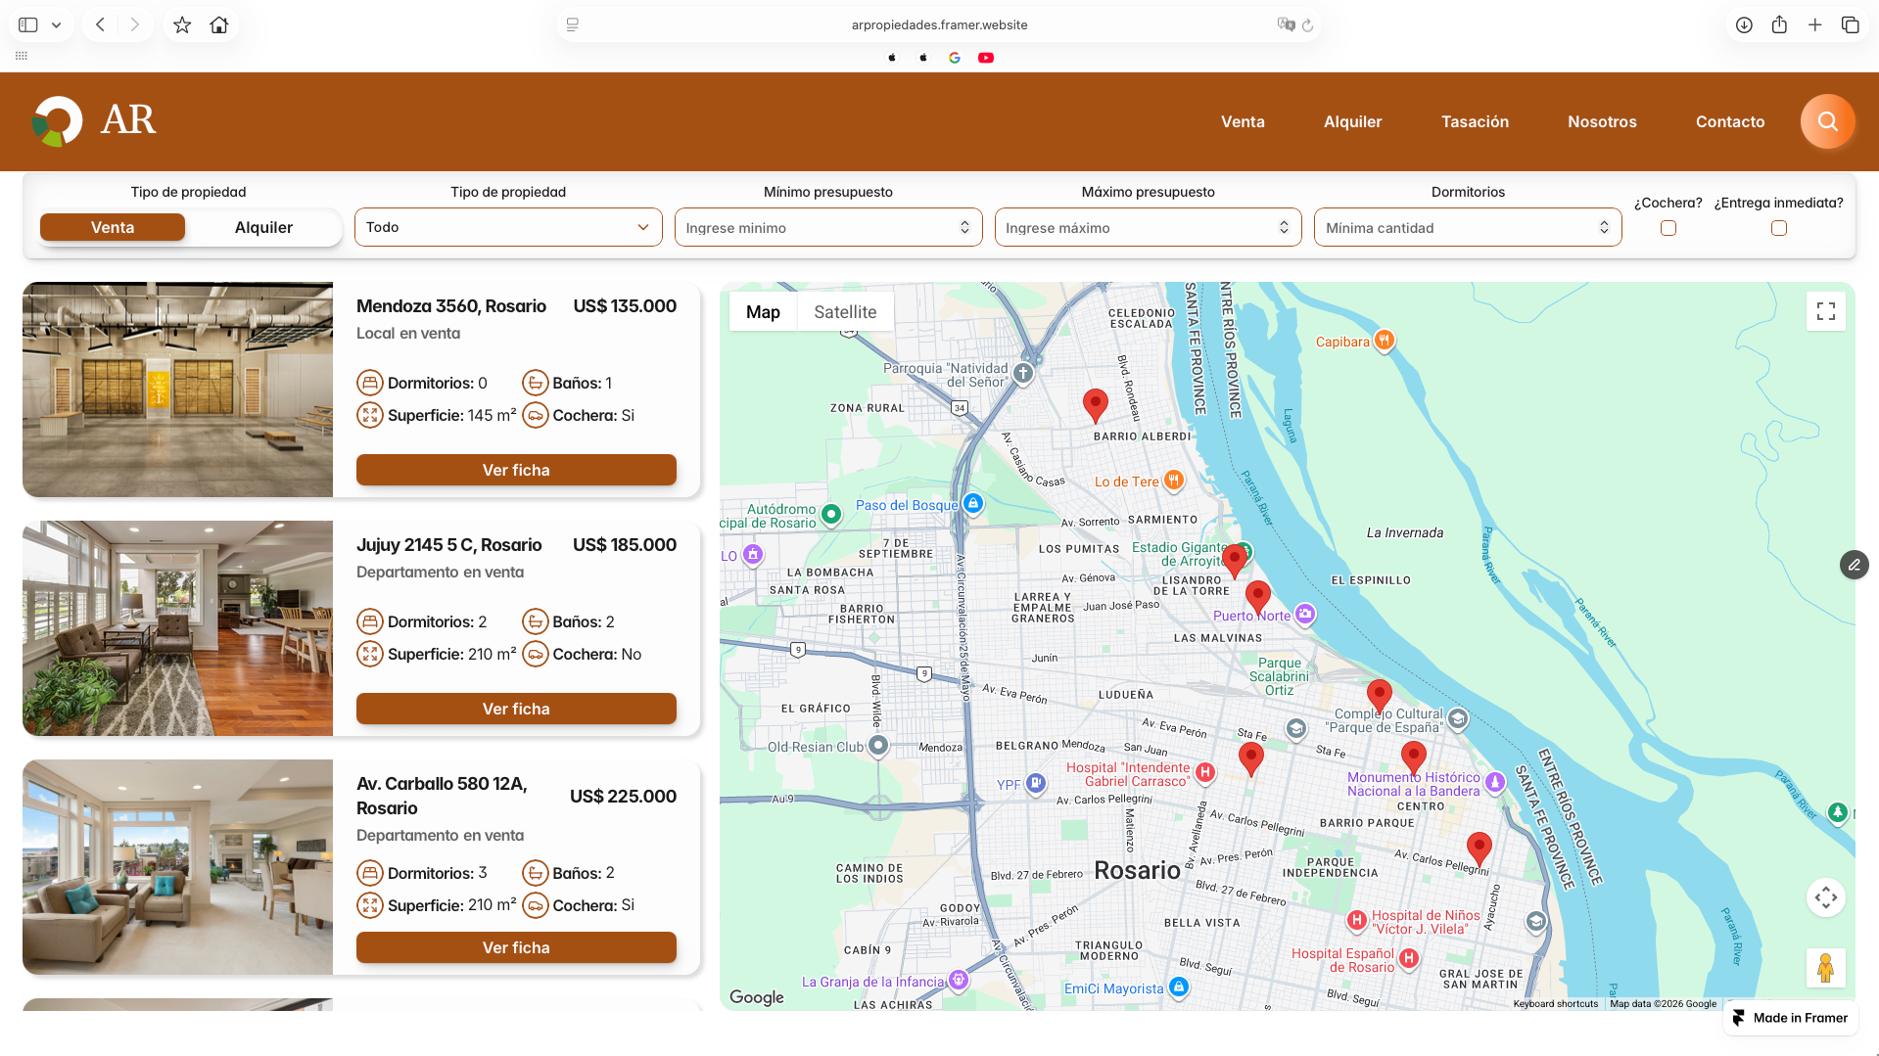Click the red pin near Complejo Cultural Parque de España

click(x=1379, y=696)
